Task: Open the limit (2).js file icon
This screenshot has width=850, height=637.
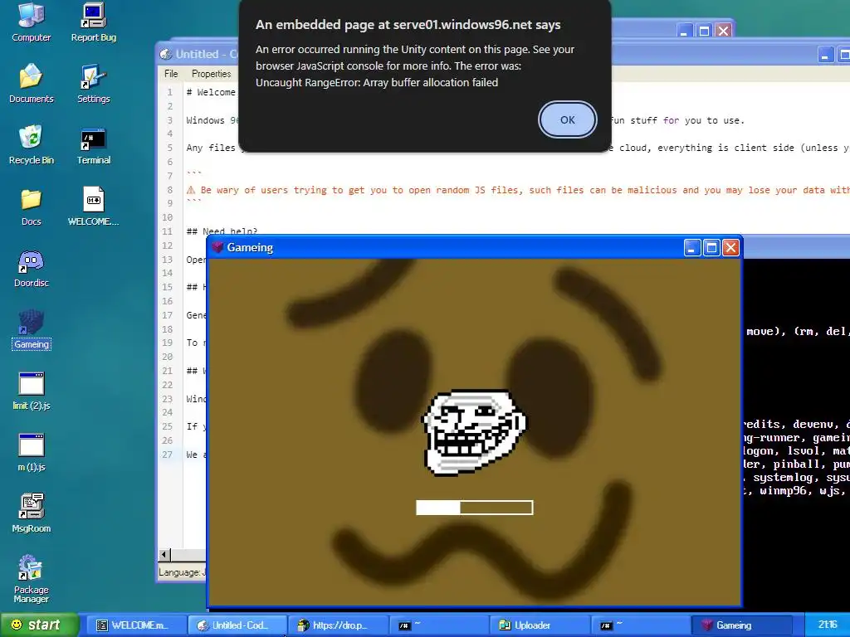Action: coord(31,390)
